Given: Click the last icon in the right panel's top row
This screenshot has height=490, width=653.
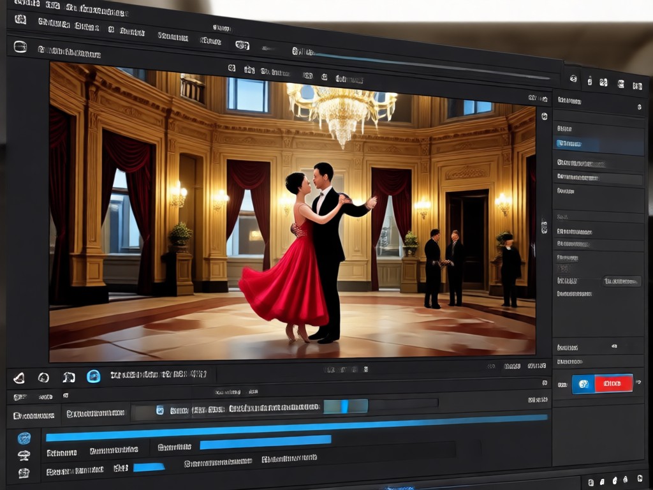Looking at the screenshot, I should point(637,86).
